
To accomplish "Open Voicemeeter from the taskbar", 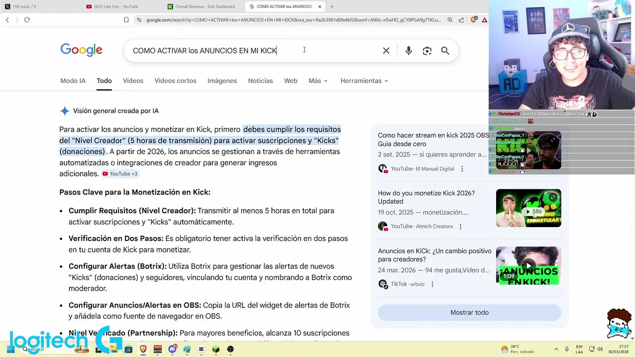I will (x=158, y=349).
